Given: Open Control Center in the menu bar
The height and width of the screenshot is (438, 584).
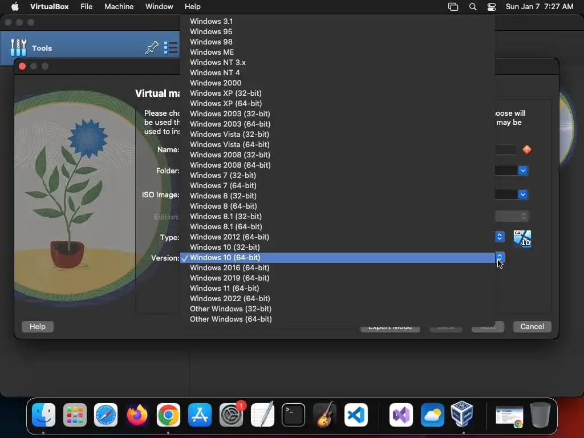Looking at the screenshot, I should point(492,7).
